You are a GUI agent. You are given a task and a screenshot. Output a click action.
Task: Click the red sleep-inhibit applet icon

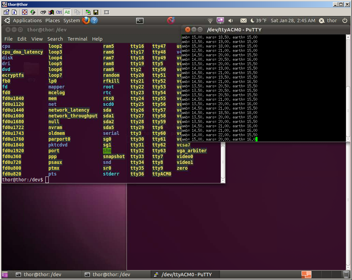(171, 20)
